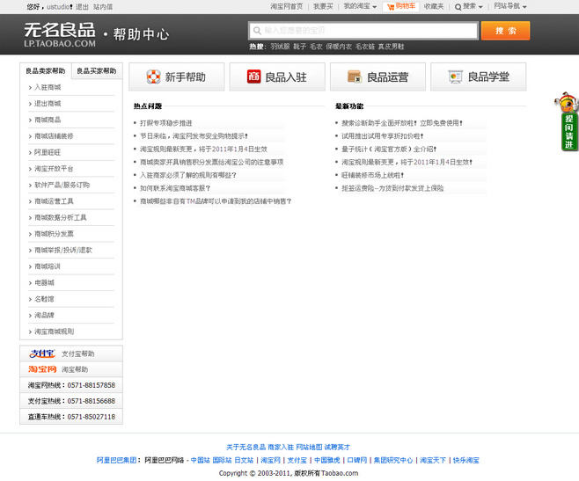579x481 pixels.
Task: Click the magnifier icon next to 搜索
Action: [458, 7]
